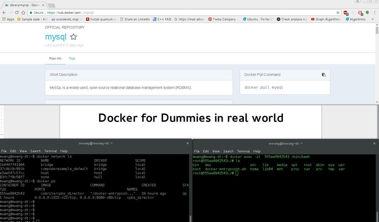
Task: Click comrite/cpbx_director image name
Action: 63,193
